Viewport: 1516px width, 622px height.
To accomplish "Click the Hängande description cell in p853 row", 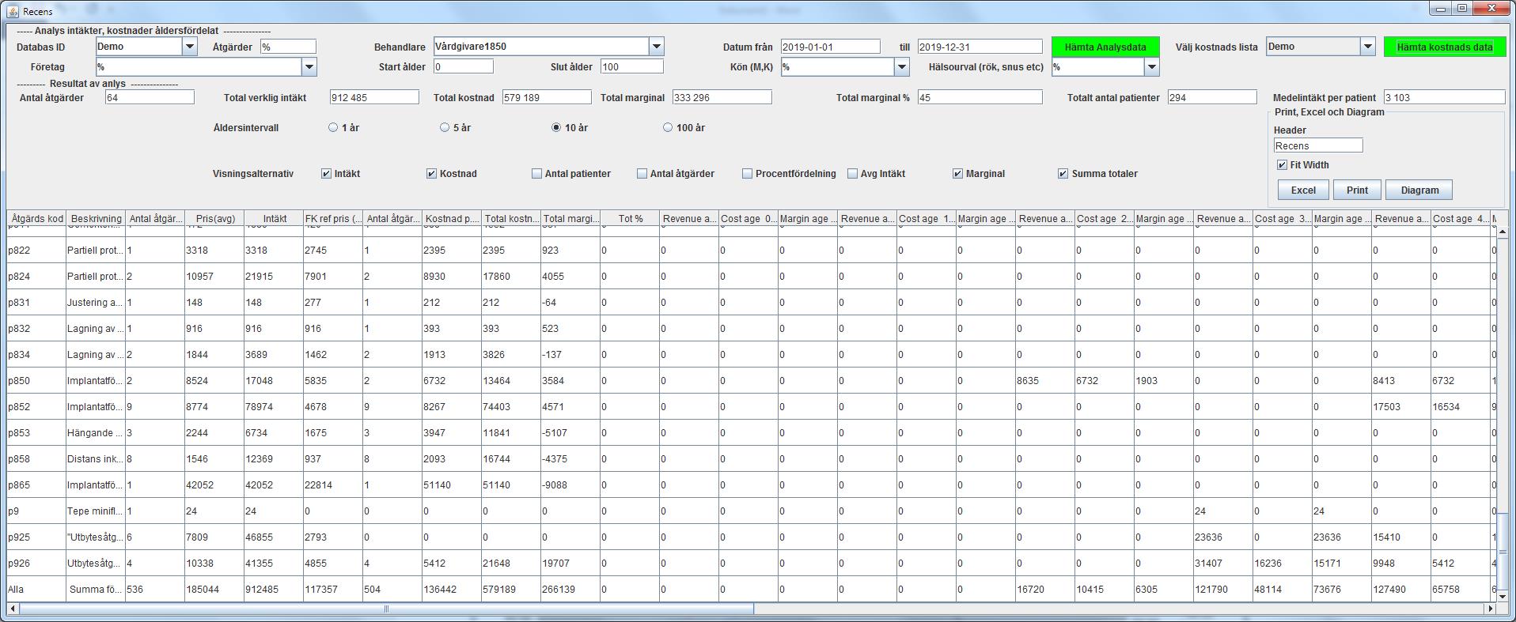I will 96,432.
